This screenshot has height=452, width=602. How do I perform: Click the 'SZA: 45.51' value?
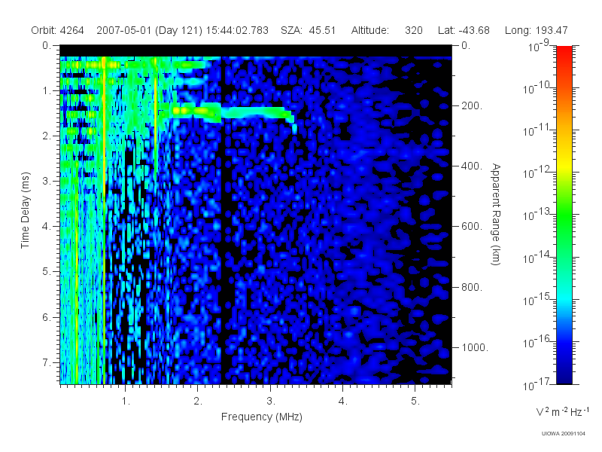308,30
